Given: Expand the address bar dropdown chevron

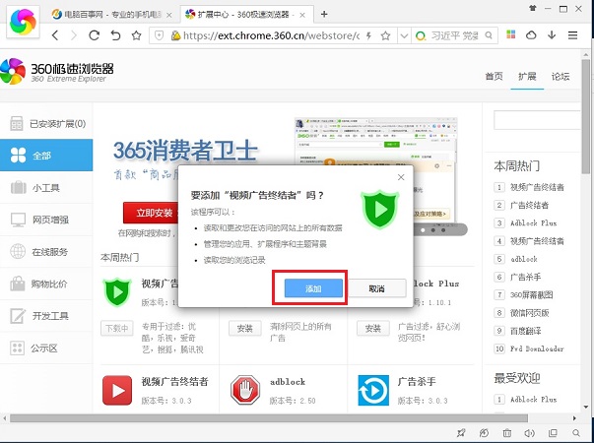Looking at the screenshot, I should pyautogui.click(x=404, y=35).
